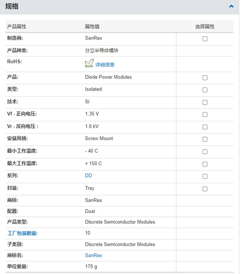250x274 pixels.
Task: Click the Dual configuration value
Action: (x=90, y=211)
